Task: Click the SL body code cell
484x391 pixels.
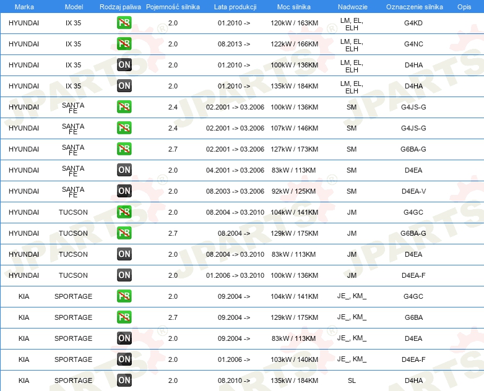Action: tap(352, 380)
